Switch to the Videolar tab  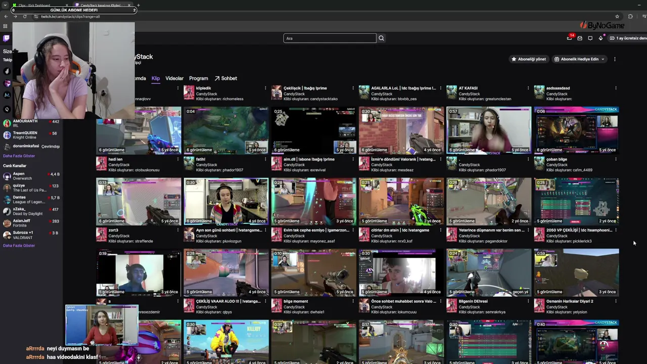point(174,78)
